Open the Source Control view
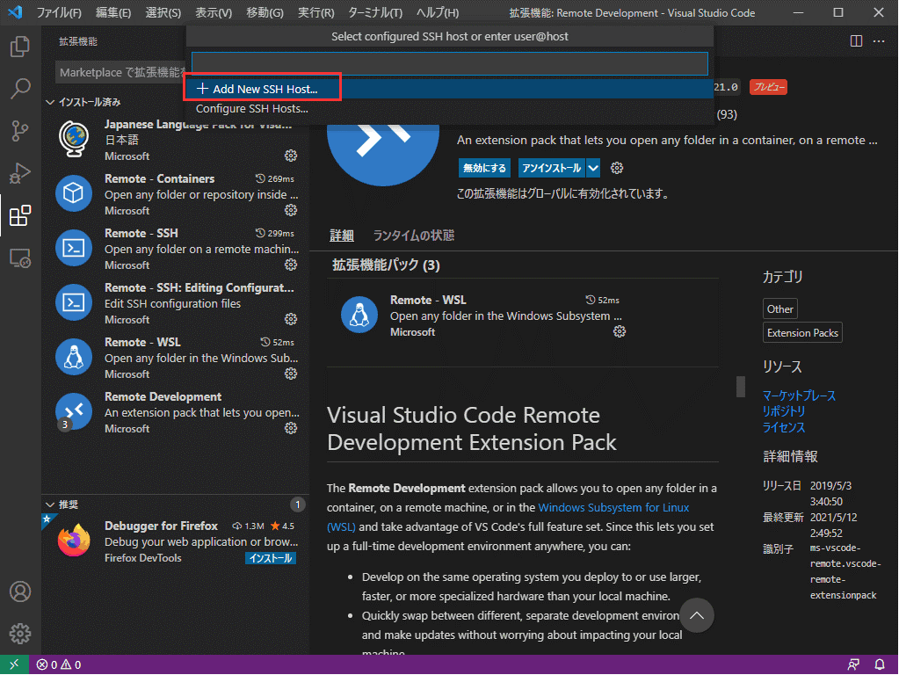The width and height of the screenshot is (899, 675). pyautogui.click(x=20, y=131)
